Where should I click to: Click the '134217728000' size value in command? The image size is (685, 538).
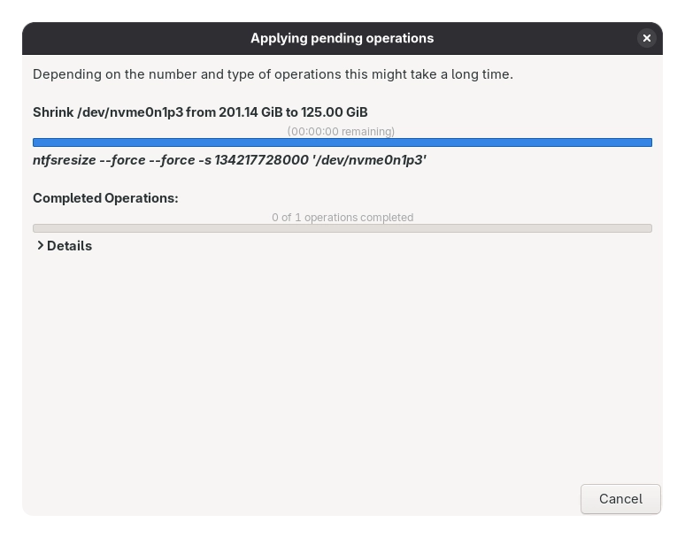(x=262, y=160)
